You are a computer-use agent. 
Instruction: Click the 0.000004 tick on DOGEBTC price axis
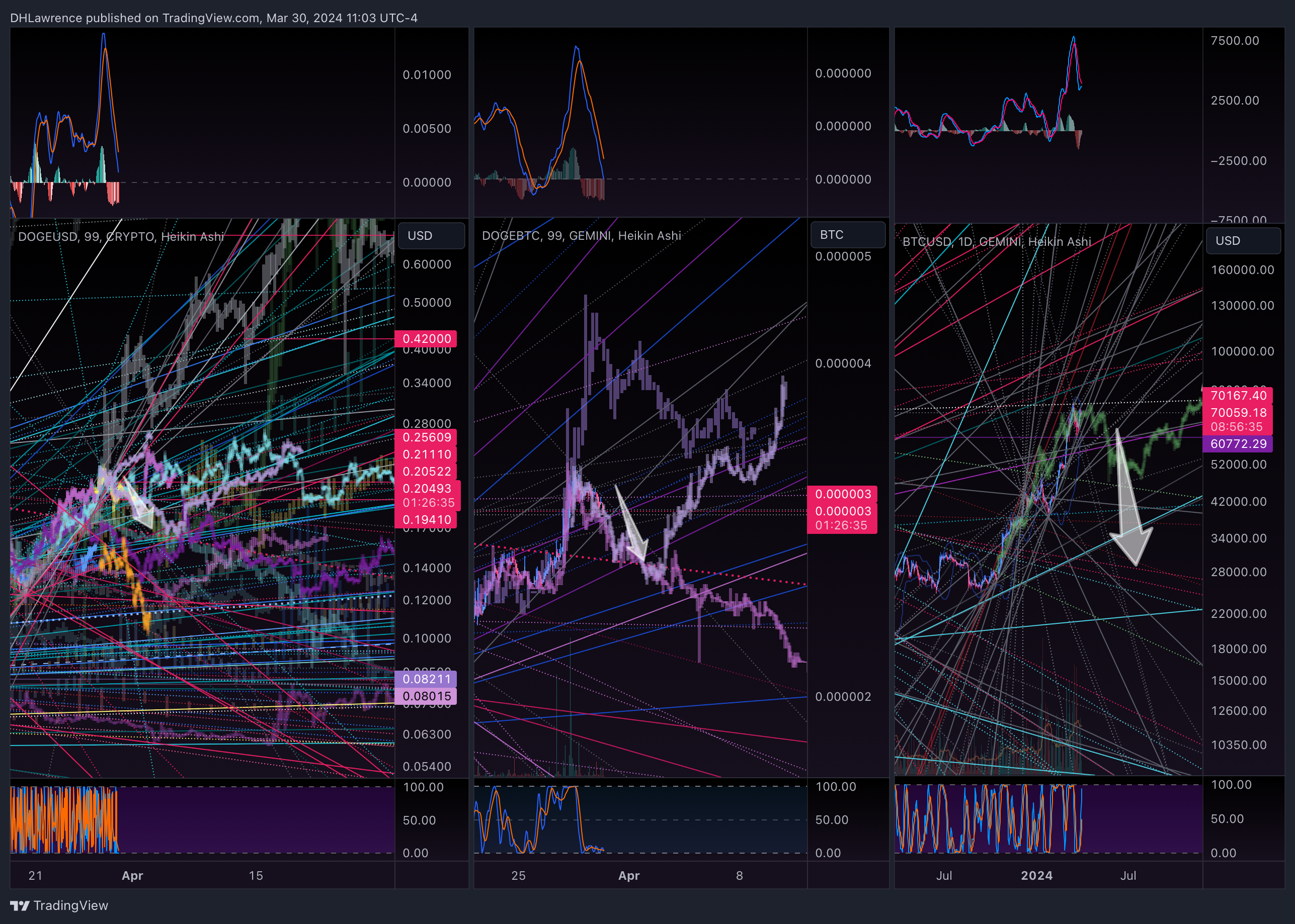pos(843,363)
